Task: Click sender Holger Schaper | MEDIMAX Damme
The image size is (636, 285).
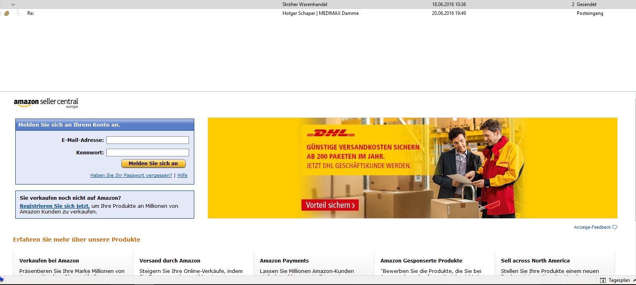Action: click(x=320, y=13)
